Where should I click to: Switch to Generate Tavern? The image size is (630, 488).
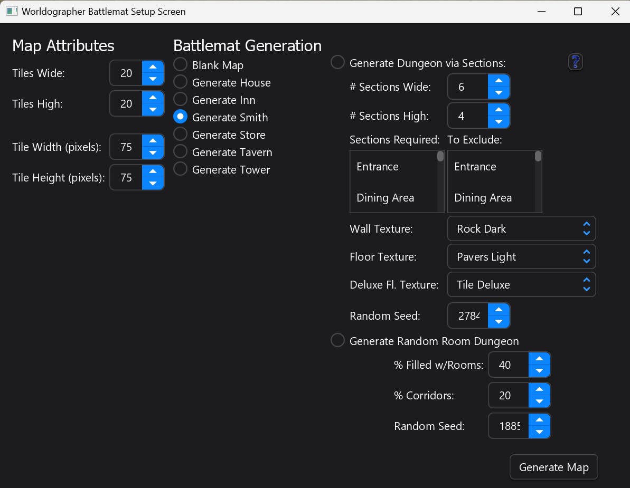coord(180,152)
